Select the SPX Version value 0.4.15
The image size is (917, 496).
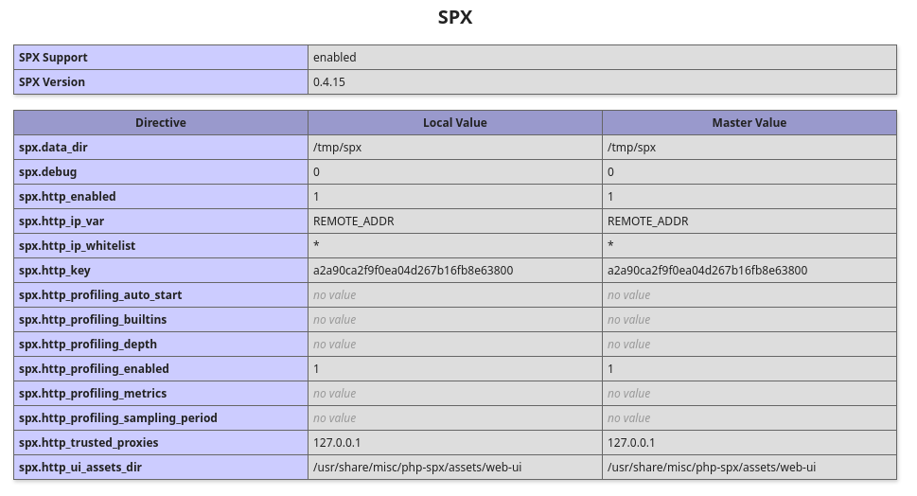point(329,82)
